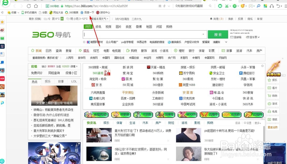Open the shark photo news thumbnail

(x=99, y=154)
